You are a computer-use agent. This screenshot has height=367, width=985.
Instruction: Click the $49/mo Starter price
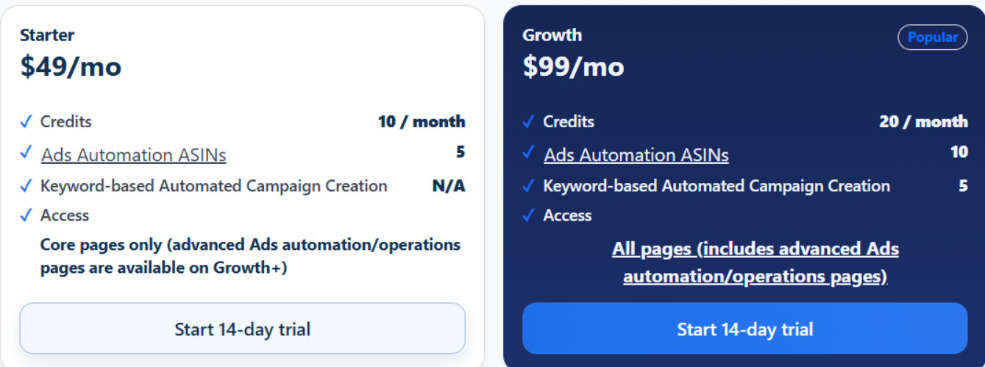(71, 67)
